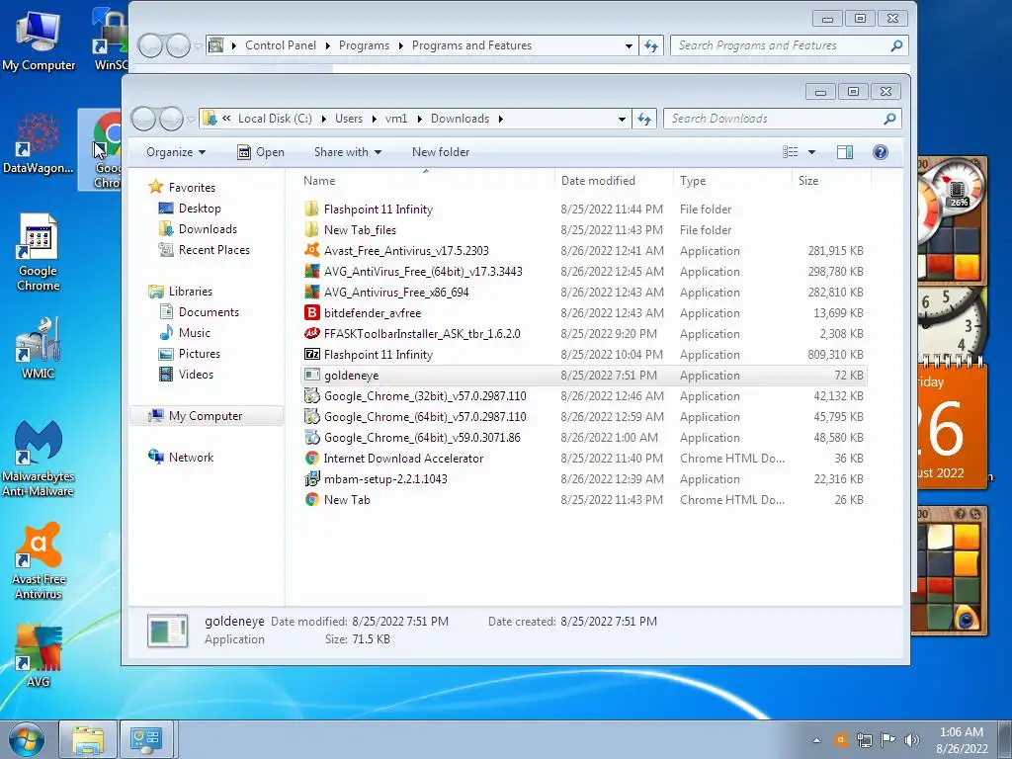
Task: Switch to Control Panel taskbar button
Action: point(146,739)
